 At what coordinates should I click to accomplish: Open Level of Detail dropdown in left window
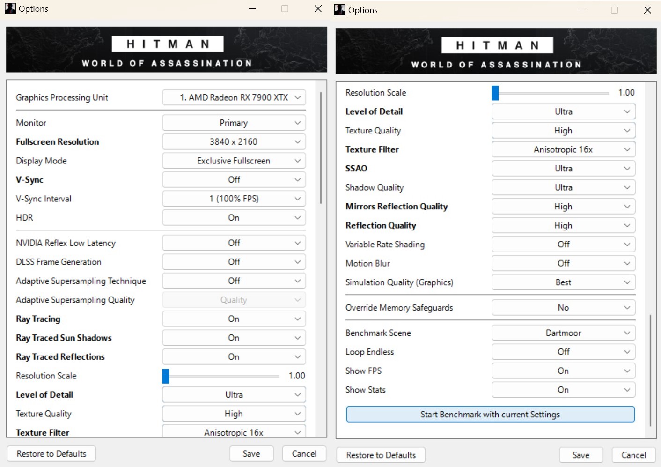coord(234,394)
